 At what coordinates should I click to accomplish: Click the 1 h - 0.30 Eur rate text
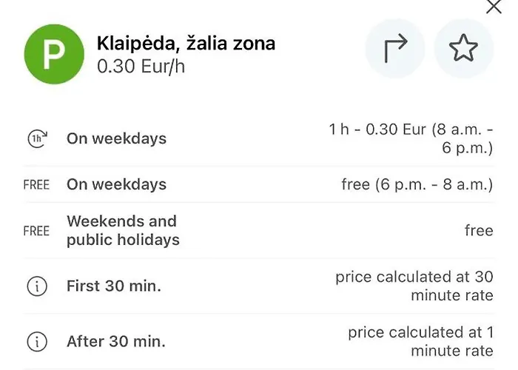[x=411, y=138]
